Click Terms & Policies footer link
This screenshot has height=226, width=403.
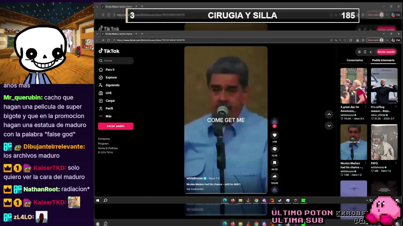point(108,148)
